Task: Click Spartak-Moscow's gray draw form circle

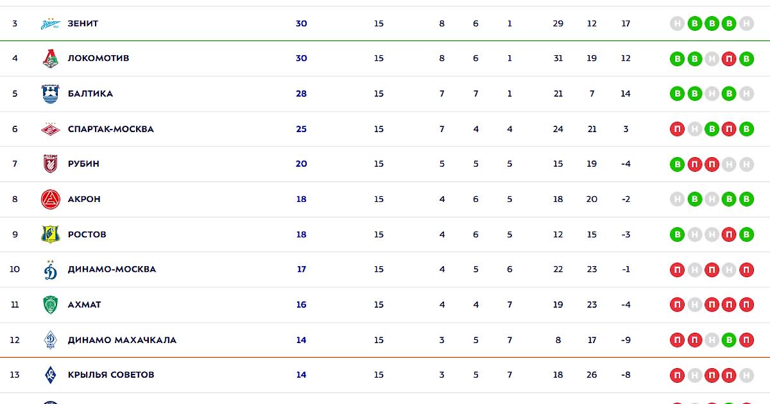Action: click(x=694, y=129)
